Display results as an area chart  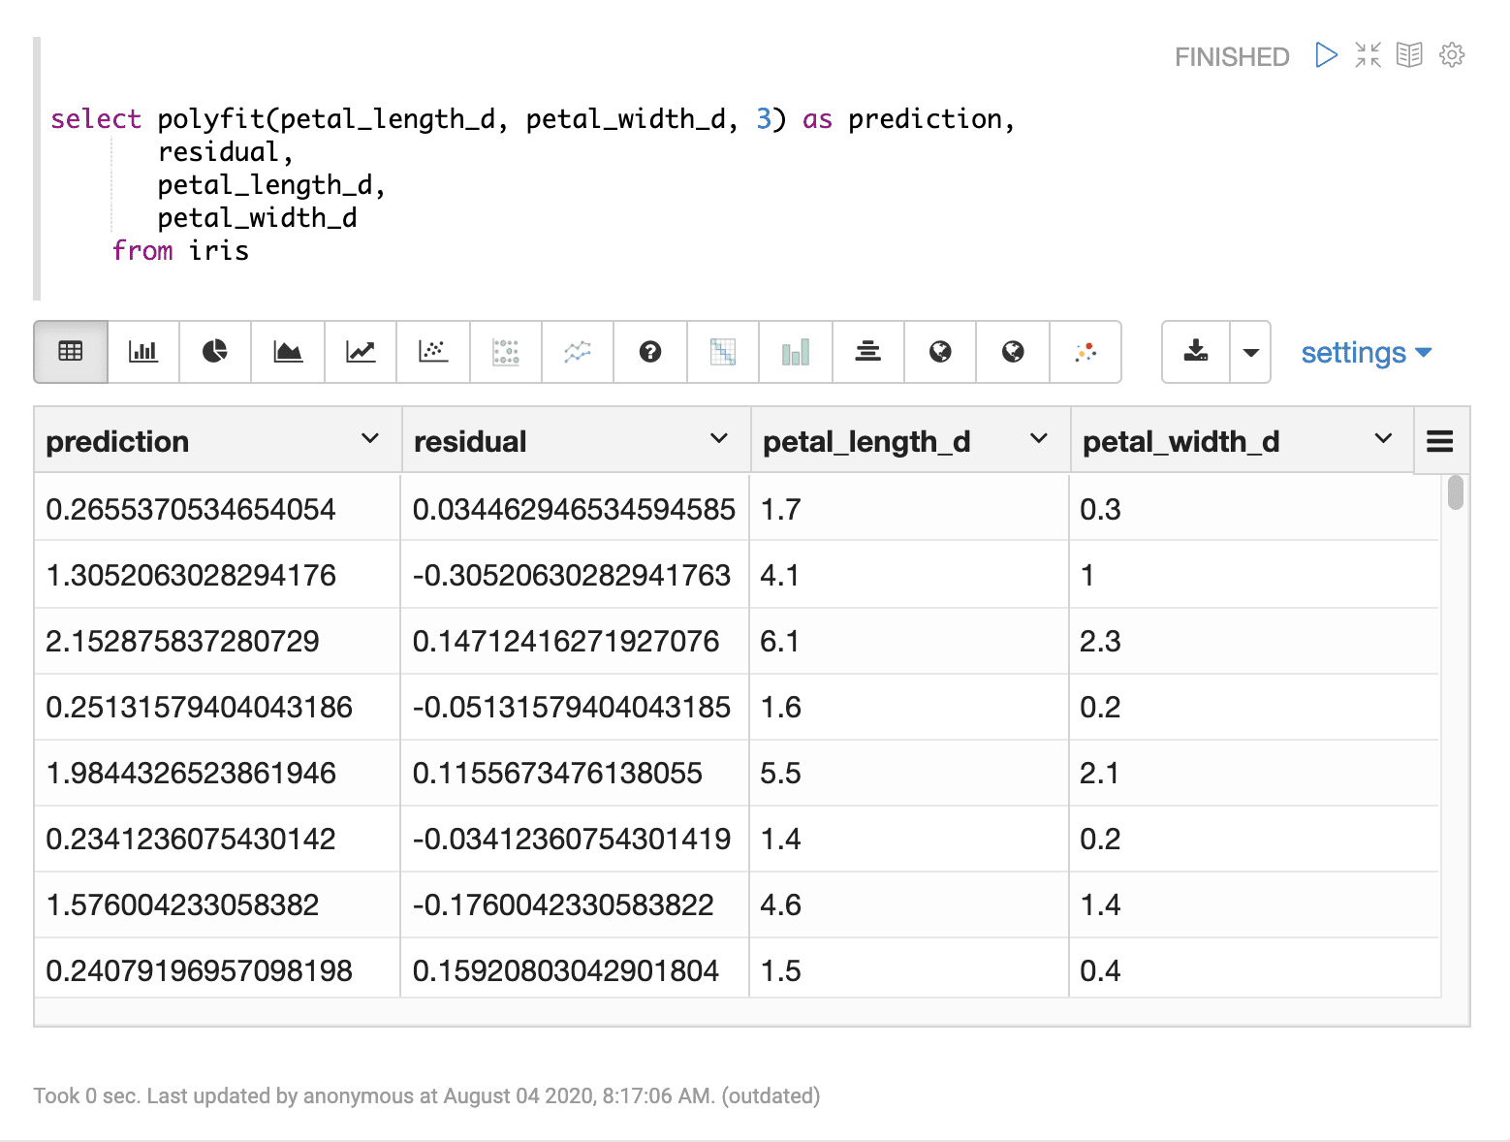tap(287, 352)
